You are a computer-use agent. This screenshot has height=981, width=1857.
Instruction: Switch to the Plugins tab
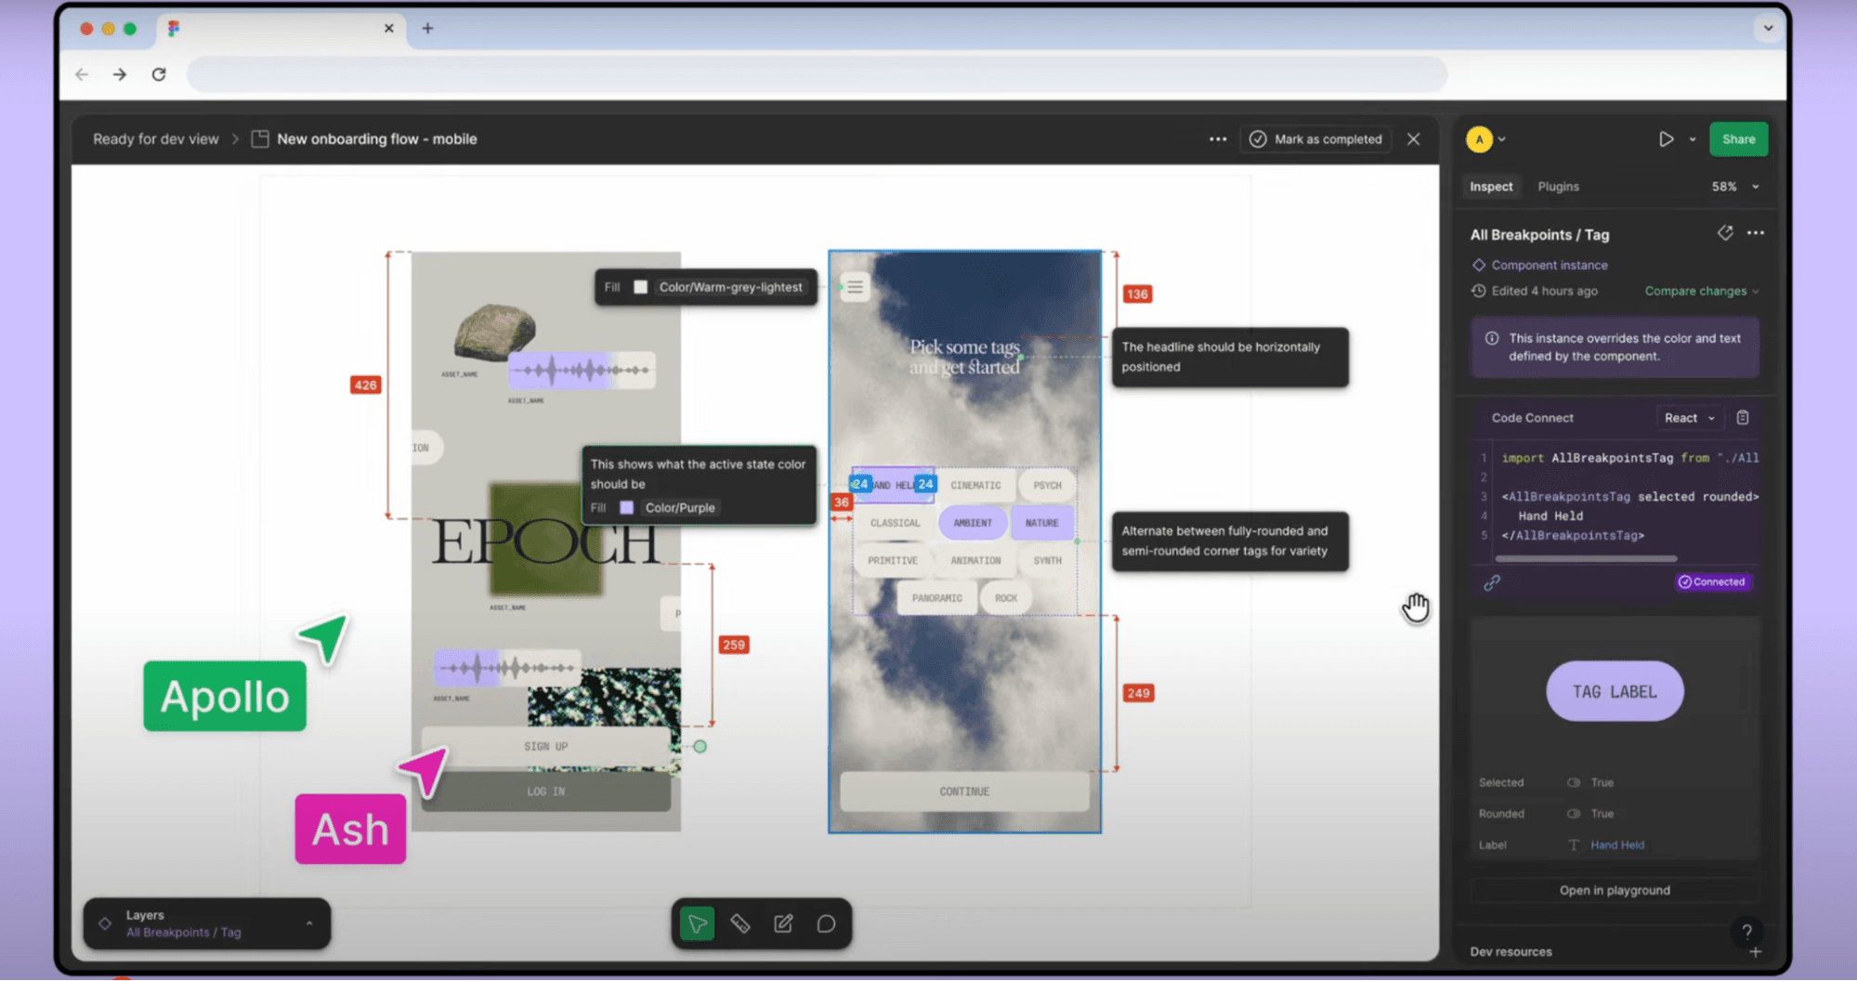(x=1558, y=187)
